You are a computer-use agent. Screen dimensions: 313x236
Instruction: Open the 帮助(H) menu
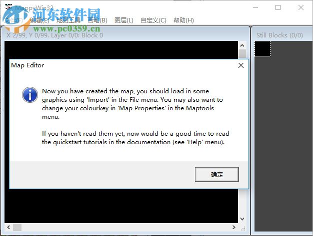(183, 20)
